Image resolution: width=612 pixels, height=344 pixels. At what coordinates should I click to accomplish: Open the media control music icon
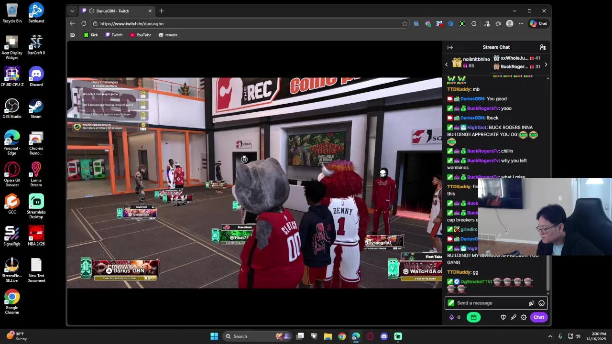[487, 23]
